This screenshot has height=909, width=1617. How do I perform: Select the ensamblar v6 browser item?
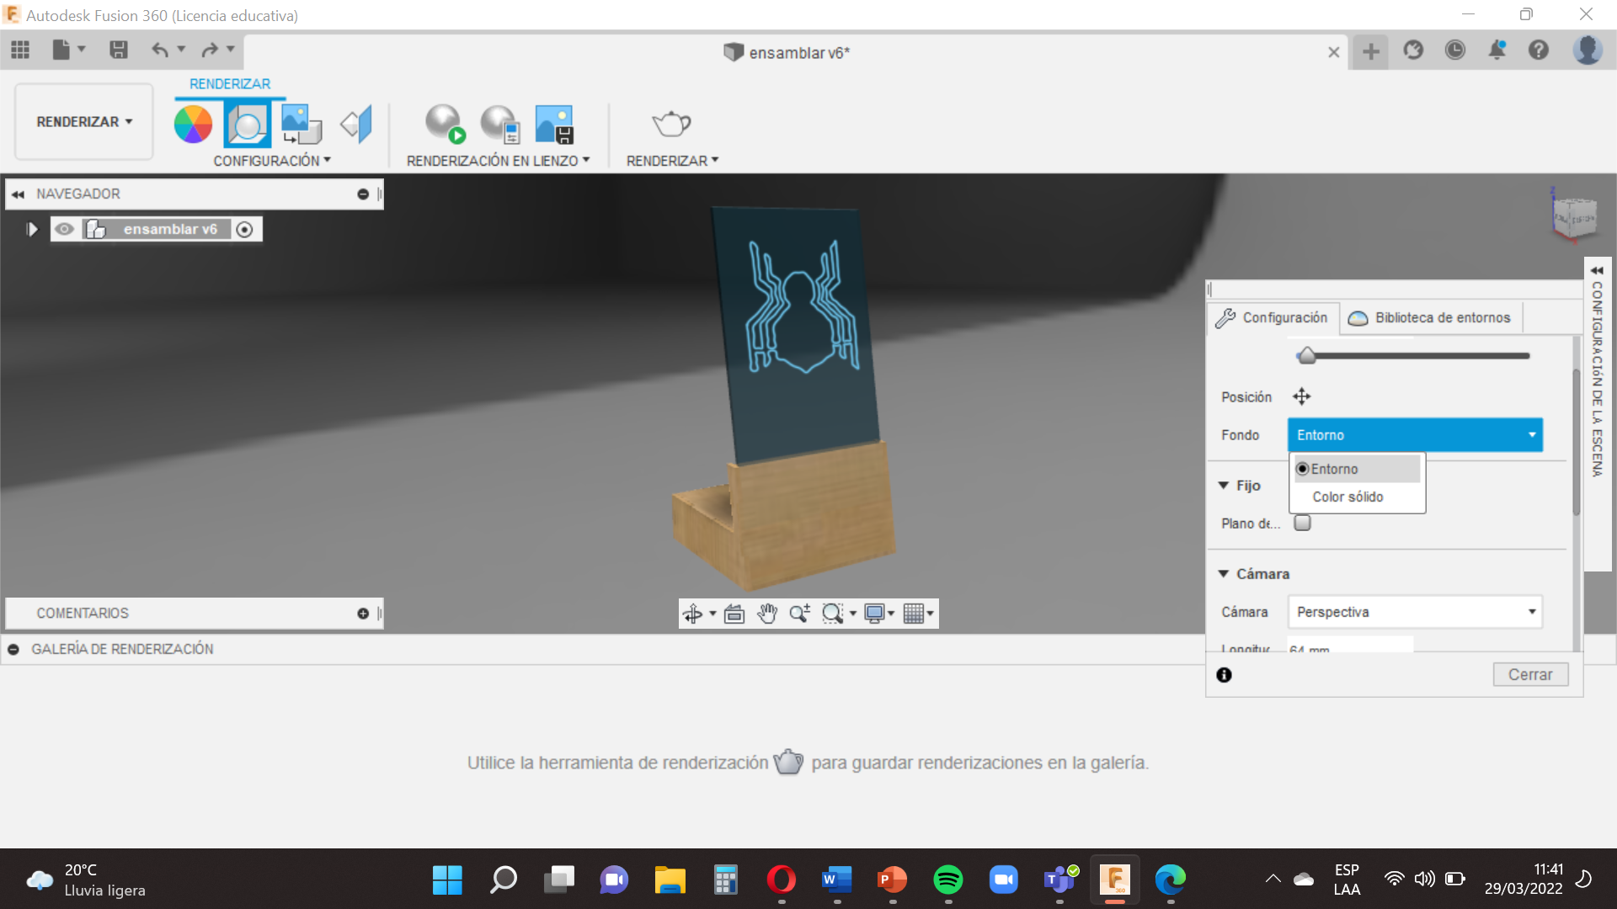click(x=170, y=229)
